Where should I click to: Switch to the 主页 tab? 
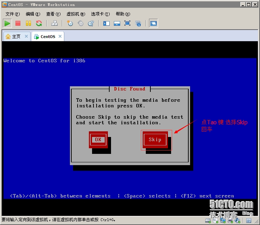pos(16,36)
